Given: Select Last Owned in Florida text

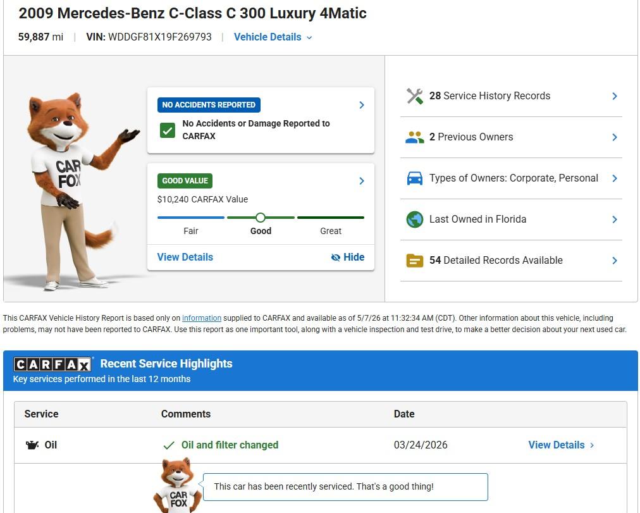Looking at the screenshot, I should pyautogui.click(x=477, y=219).
